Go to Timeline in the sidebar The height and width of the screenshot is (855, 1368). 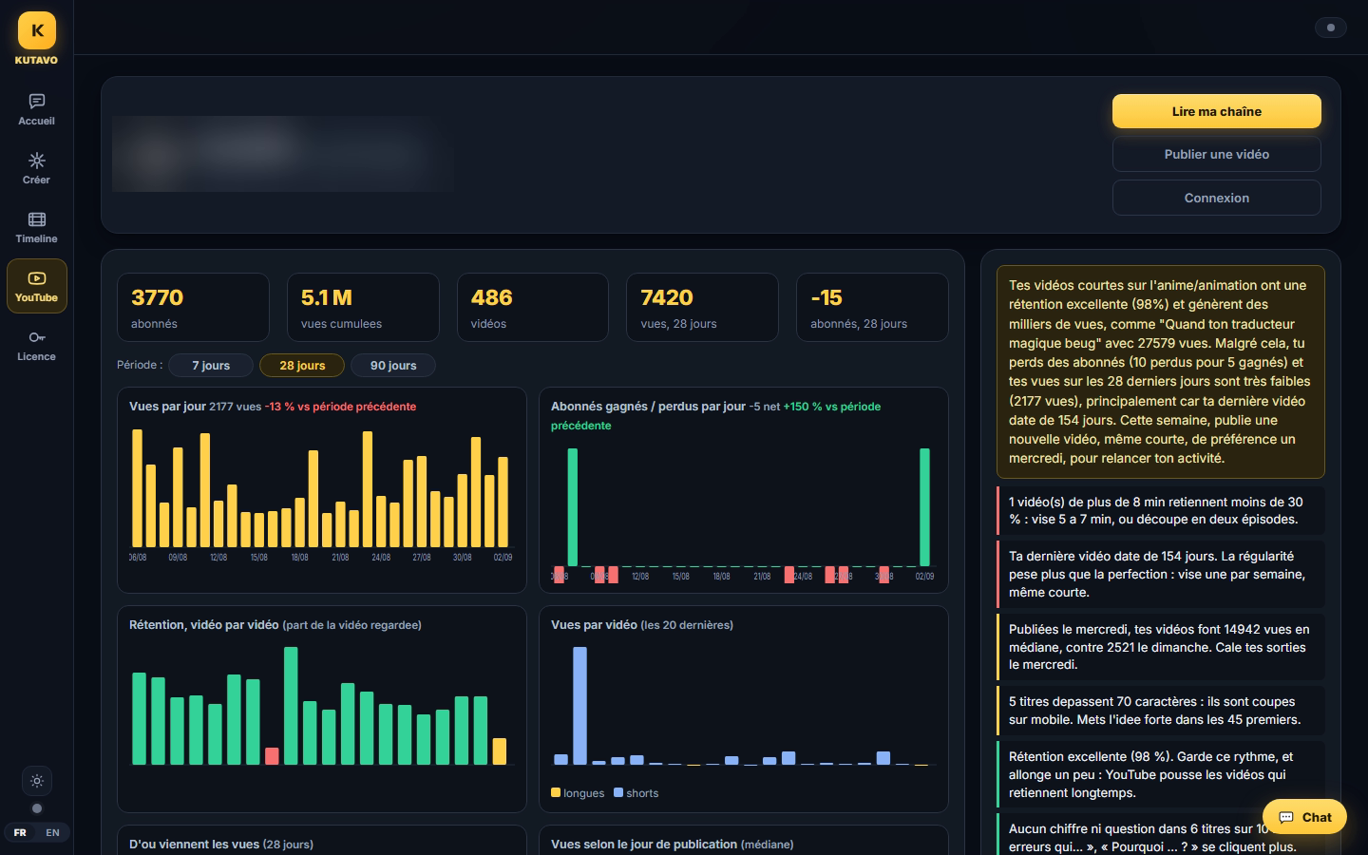pos(37,227)
